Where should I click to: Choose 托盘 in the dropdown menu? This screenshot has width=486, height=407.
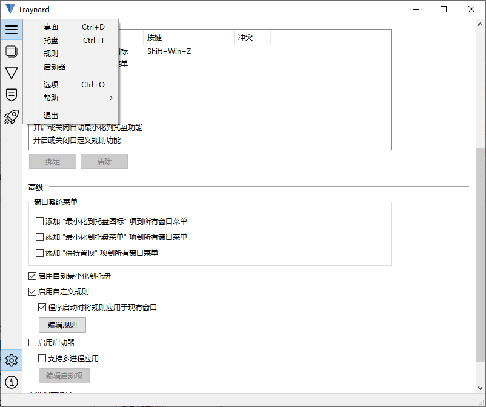[51, 40]
